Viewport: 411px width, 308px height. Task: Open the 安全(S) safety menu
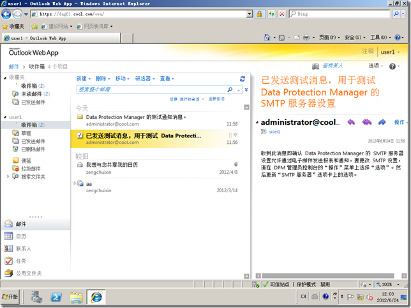click(x=355, y=38)
